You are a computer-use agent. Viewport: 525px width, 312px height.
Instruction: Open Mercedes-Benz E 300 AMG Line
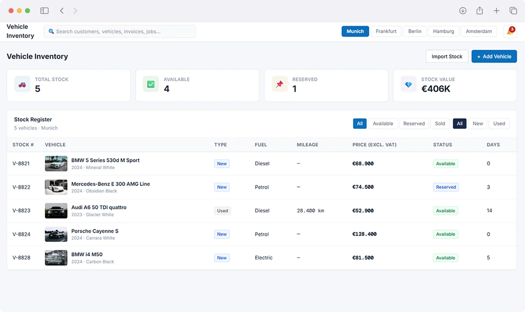[x=111, y=184]
